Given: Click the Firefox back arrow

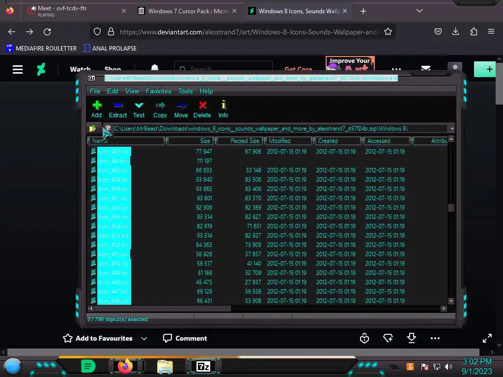Looking at the screenshot, I should 12,32.
